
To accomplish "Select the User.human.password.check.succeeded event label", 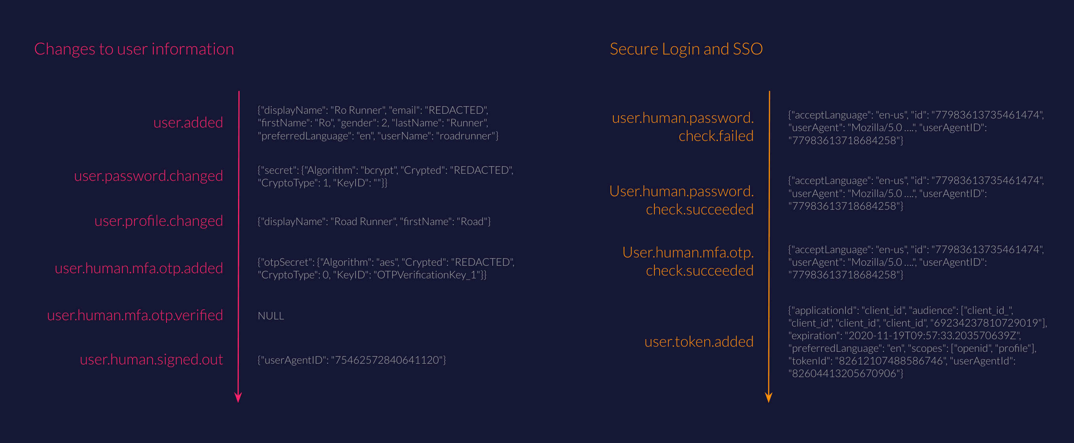I will pyautogui.click(x=681, y=200).
